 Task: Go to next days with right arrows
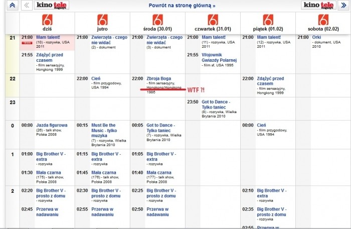pos(343,6)
